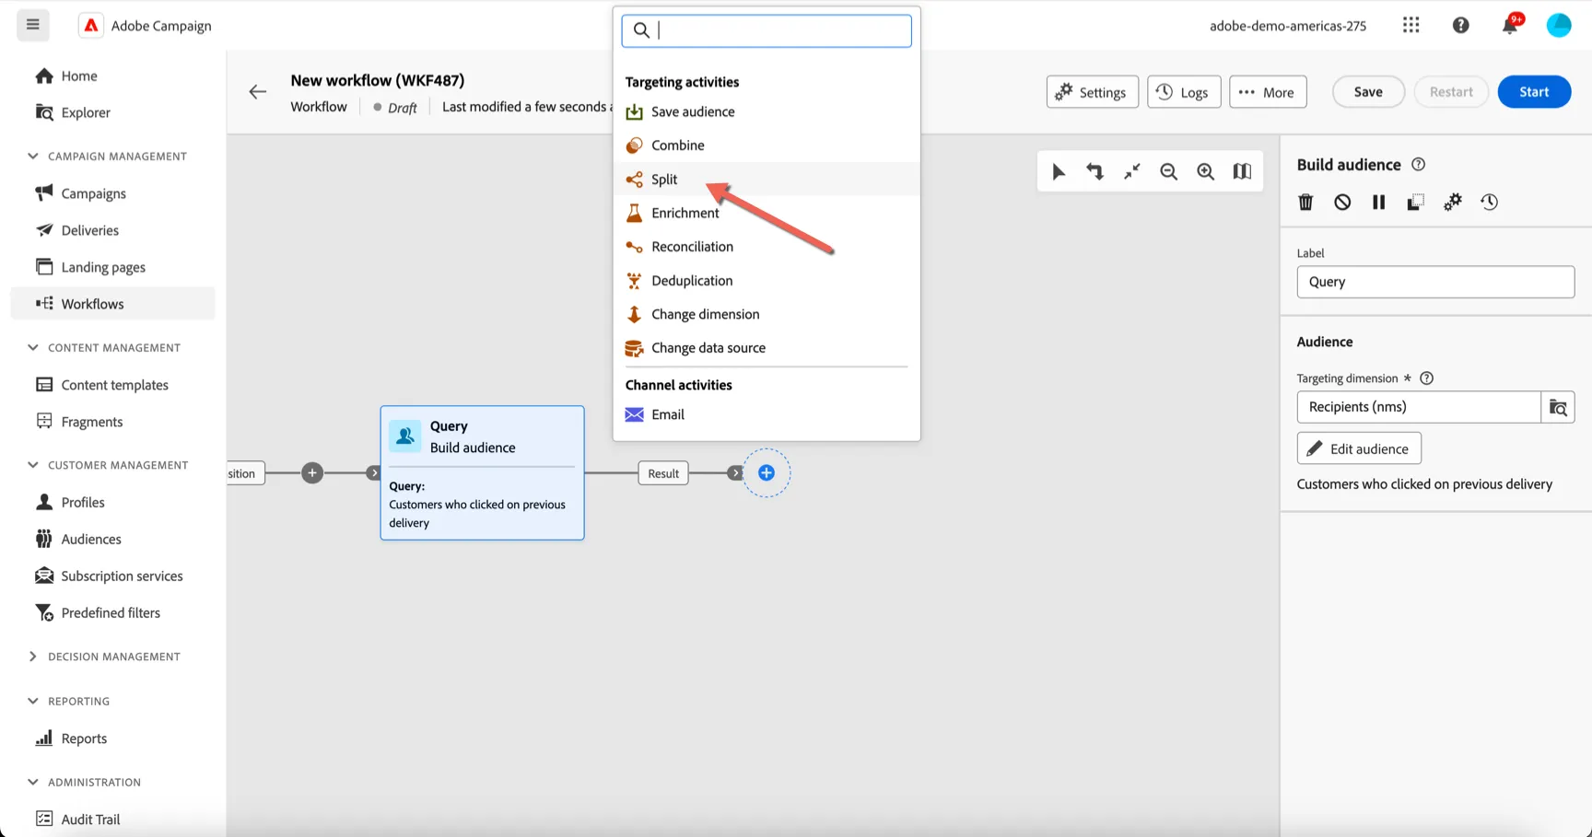Viewport: 1592px width, 837px height.
Task: Open the apps grid switcher
Action: (x=1411, y=25)
